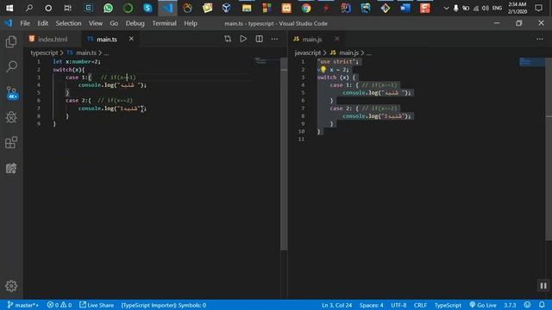Click main.js in the breadcrumb
The image size is (552, 310).
pos(348,53)
